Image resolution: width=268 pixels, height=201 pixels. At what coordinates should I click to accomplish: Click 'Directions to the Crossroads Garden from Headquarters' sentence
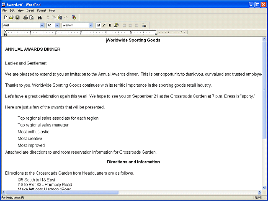(70, 173)
